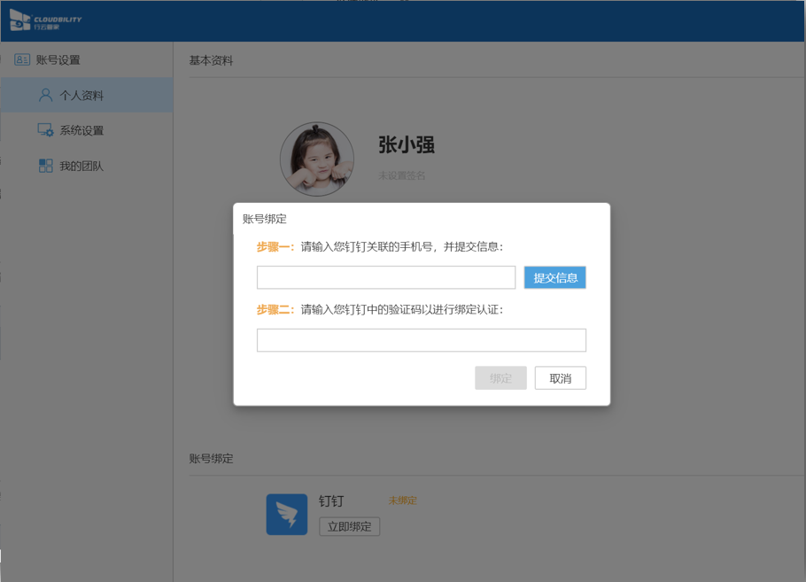Click the round profile avatar photo
This screenshot has width=806, height=582.
click(x=317, y=159)
